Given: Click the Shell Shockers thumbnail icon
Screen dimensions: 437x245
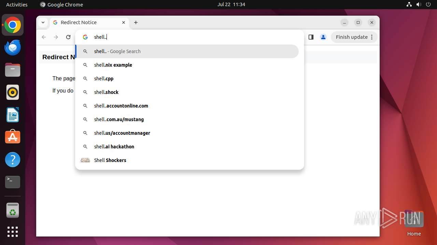Looking at the screenshot, I should click(x=85, y=160).
